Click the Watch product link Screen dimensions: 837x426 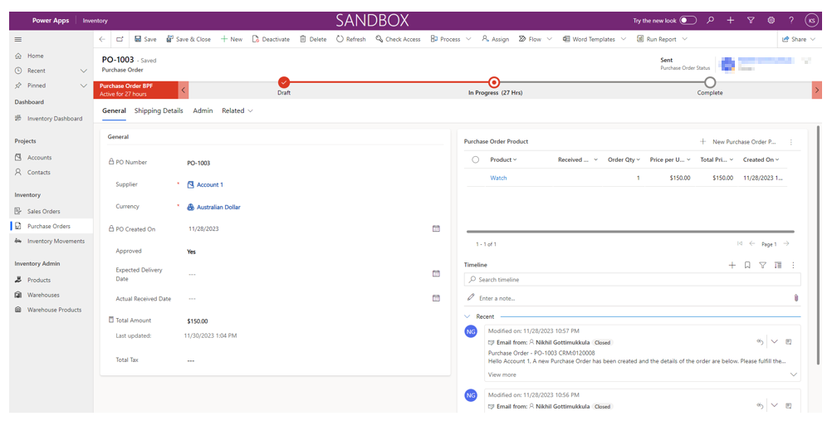click(x=498, y=178)
